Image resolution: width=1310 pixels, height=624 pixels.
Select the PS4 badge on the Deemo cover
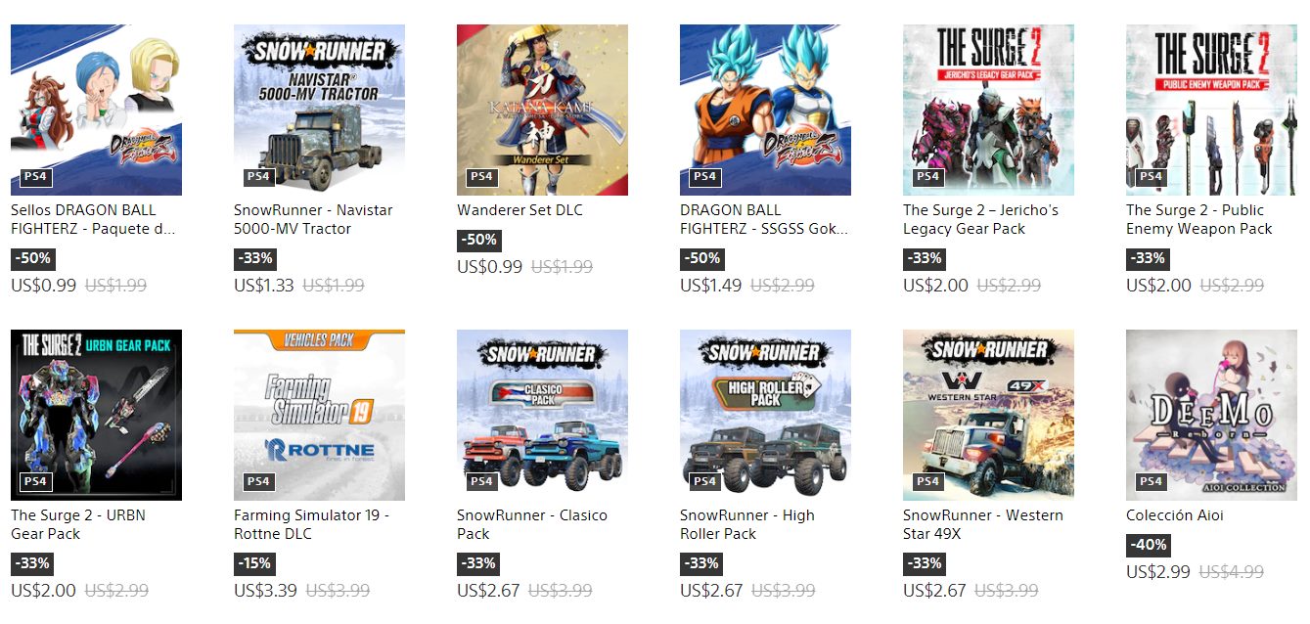click(x=1151, y=481)
